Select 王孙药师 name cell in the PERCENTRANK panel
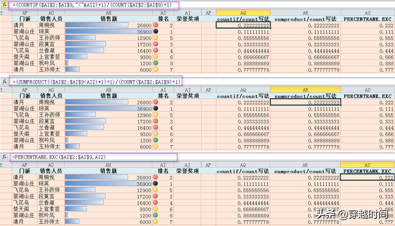This screenshot has height=226, width=395. point(51,190)
